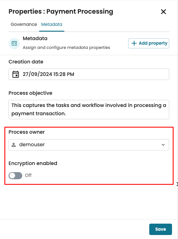Click the Encryption enabled label
Screen dimensions: 178x239
tap(33, 163)
